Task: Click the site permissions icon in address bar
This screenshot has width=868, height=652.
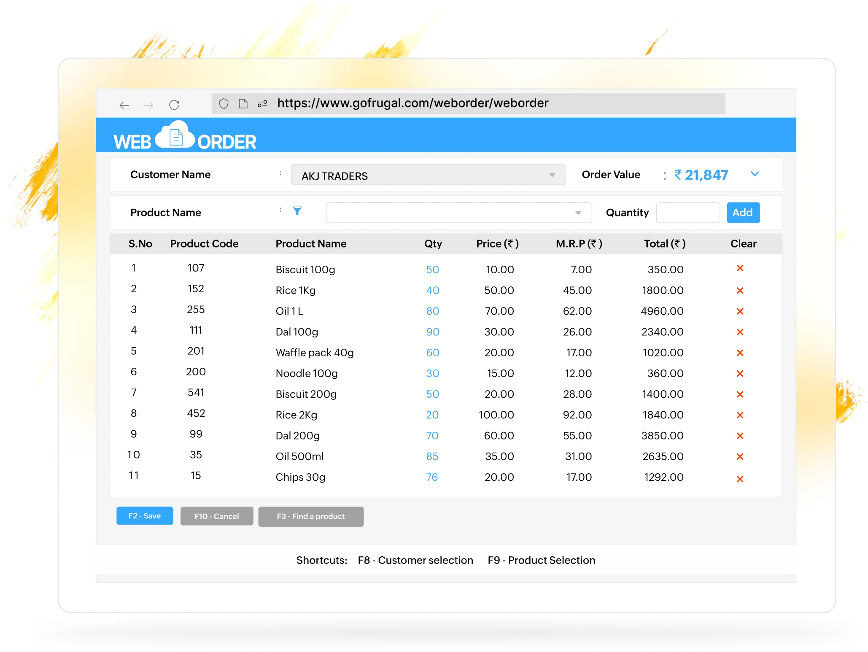Action: (262, 104)
